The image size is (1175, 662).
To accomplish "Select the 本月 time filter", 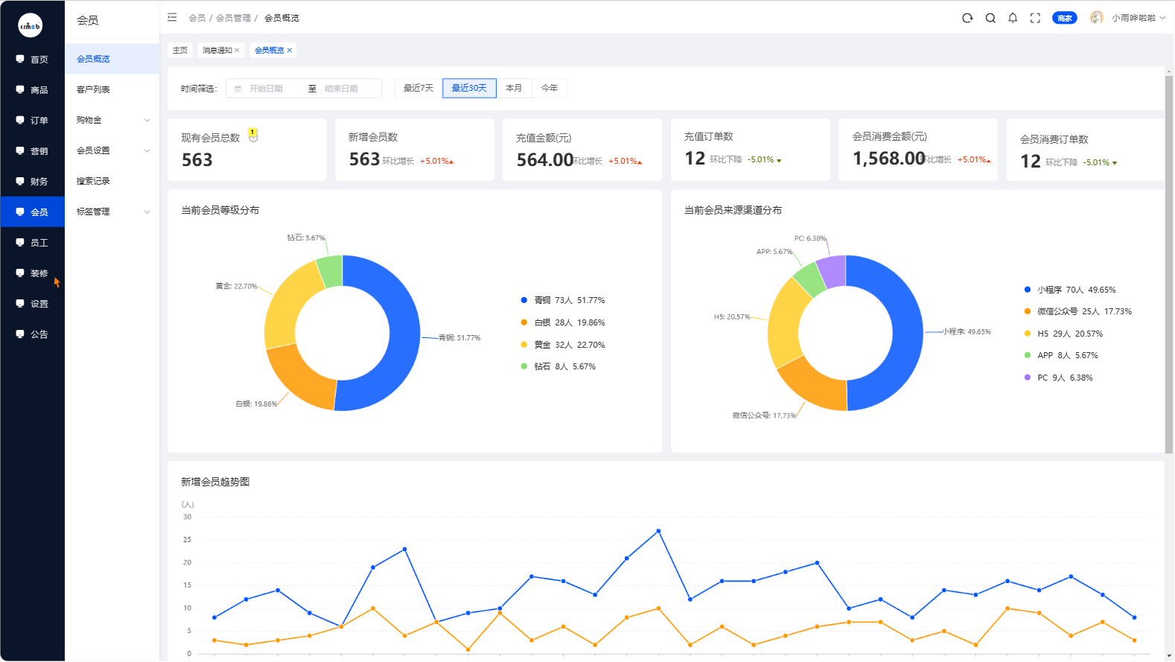I will (514, 88).
